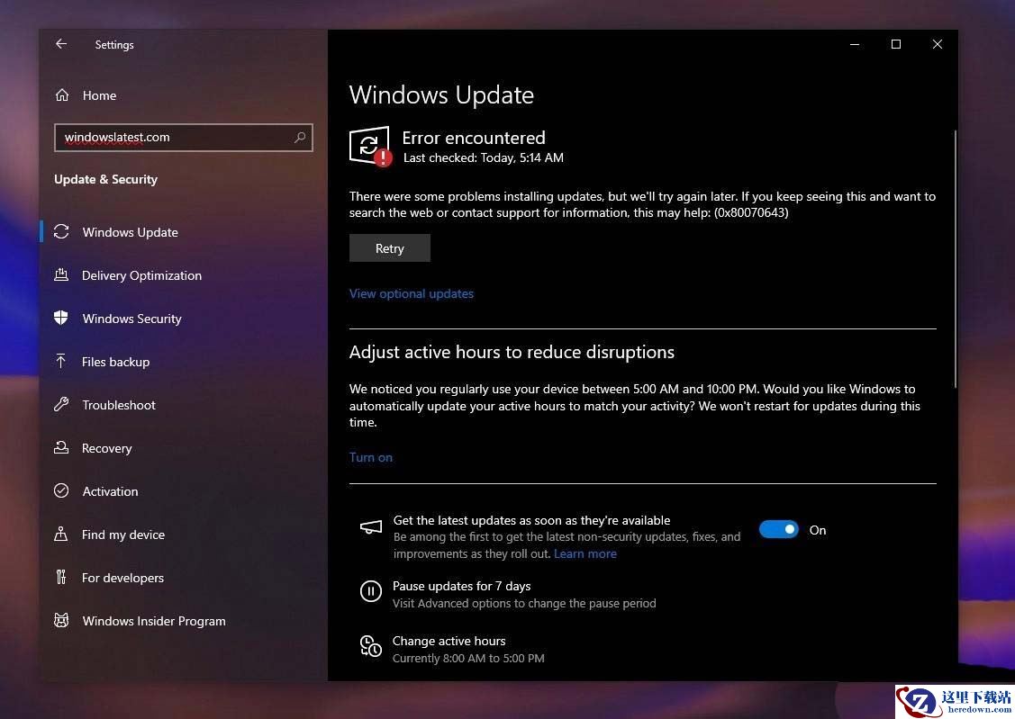
Task: Click the Home house icon
Action: (x=62, y=95)
